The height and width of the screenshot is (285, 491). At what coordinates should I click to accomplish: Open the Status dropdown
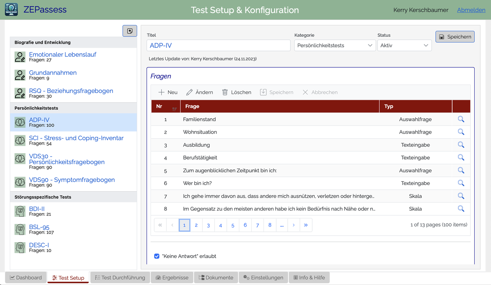[x=404, y=45]
